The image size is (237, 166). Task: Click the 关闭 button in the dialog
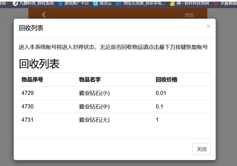click(201, 149)
